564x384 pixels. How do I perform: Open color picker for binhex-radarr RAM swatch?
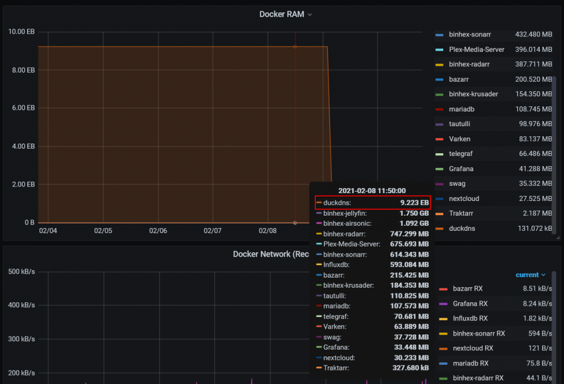click(x=439, y=65)
